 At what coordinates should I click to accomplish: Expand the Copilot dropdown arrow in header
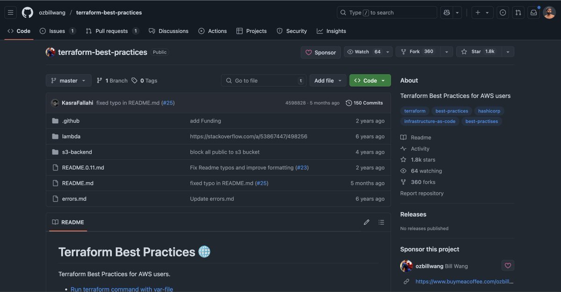pos(458,13)
